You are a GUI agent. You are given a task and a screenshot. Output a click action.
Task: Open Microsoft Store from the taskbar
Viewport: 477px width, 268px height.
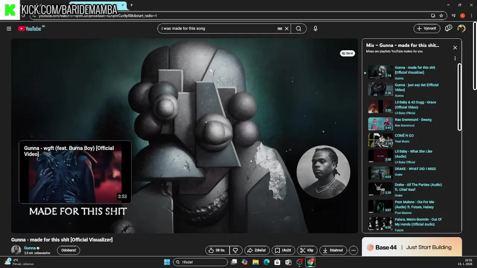[x=277, y=262]
